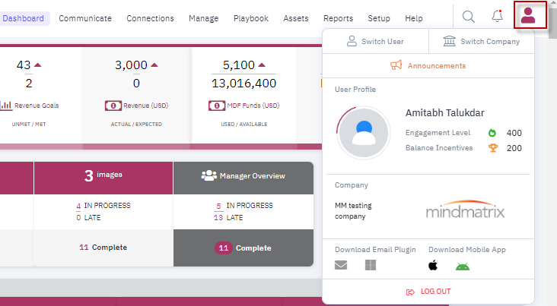Click the MDF Funds money icon
557x306 pixels.
[217, 106]
